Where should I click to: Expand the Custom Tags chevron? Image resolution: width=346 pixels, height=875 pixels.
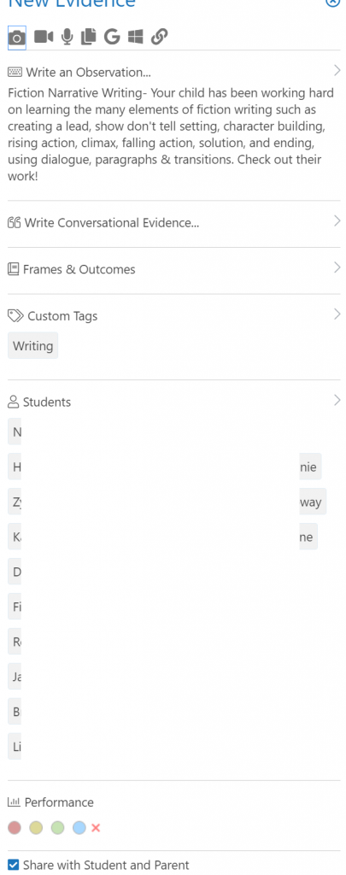pyautogui.click(x=337, y=314)
